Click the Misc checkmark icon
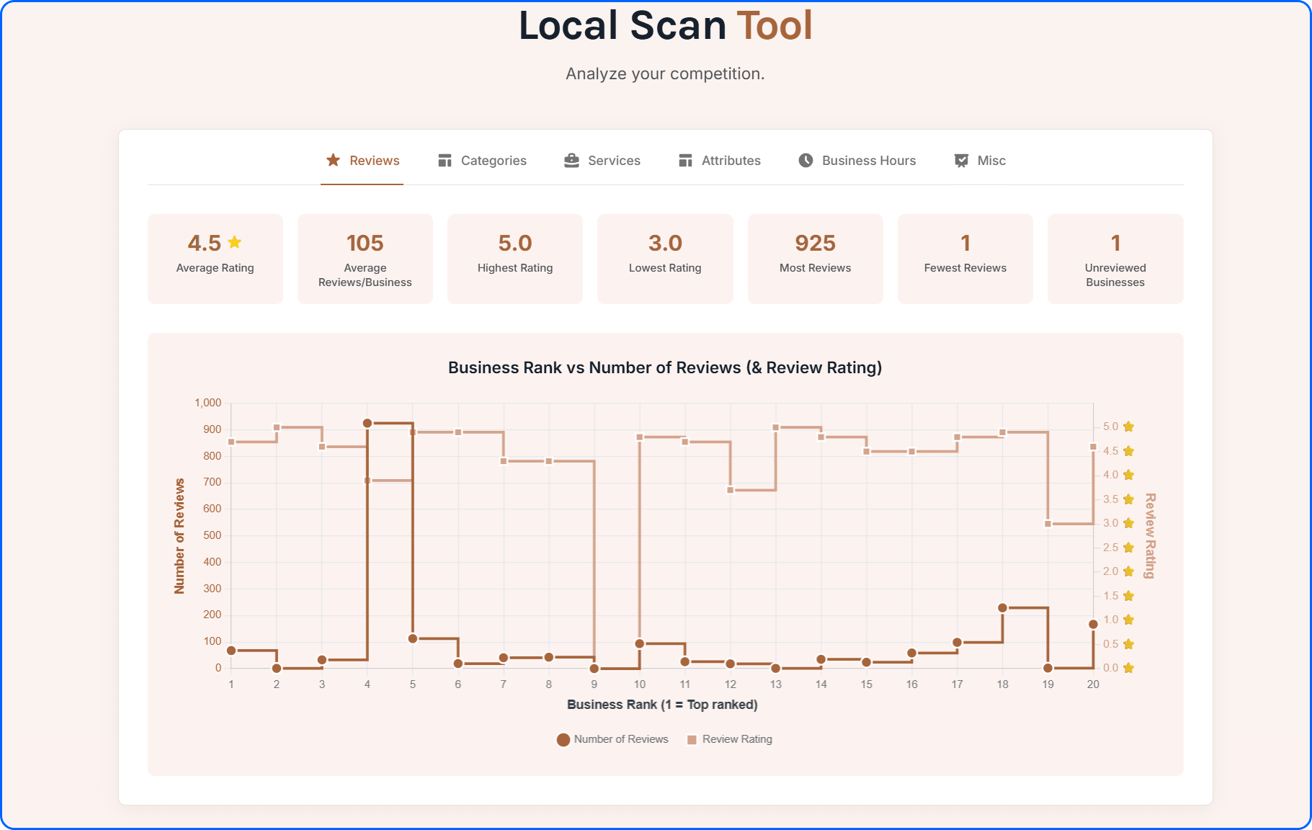 pos(961,161)
